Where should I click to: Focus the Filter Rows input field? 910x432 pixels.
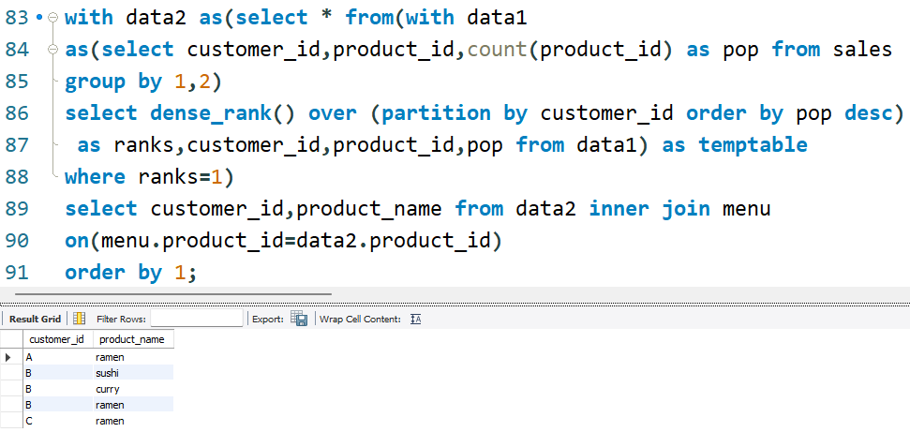point(197,319)
